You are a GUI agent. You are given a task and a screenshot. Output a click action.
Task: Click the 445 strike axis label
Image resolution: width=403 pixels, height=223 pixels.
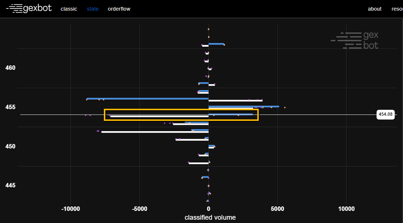11,185
